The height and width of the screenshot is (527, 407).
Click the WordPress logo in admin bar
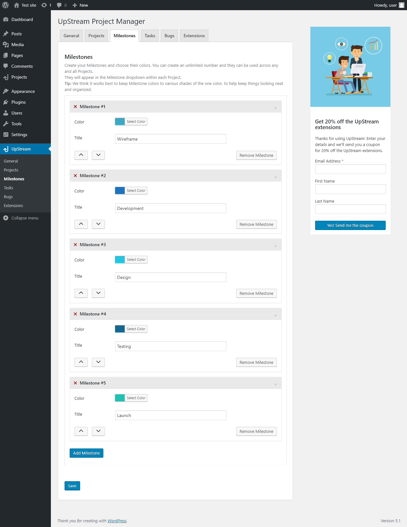(5, 5)
